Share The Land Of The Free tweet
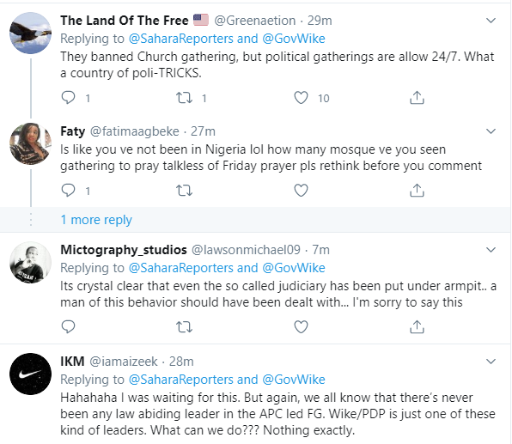 [417, 98]
